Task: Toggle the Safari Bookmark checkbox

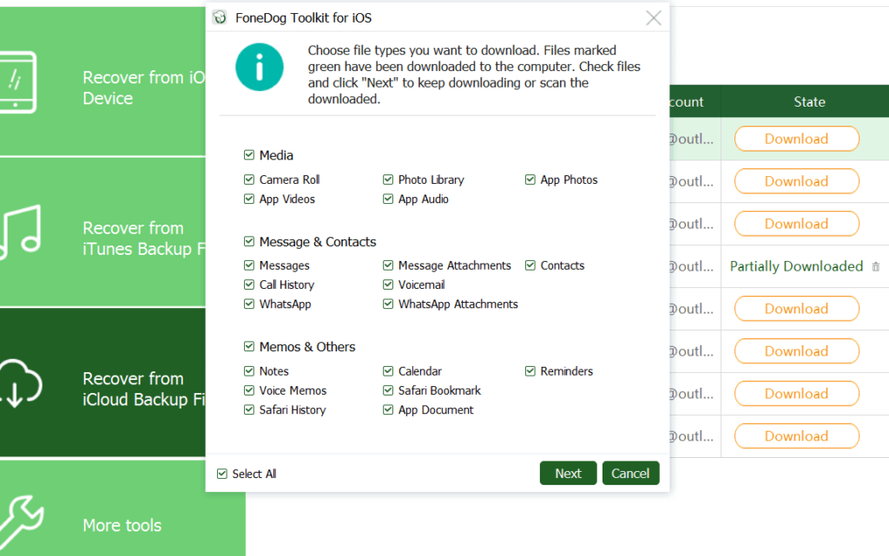Action: pos(388,390)
